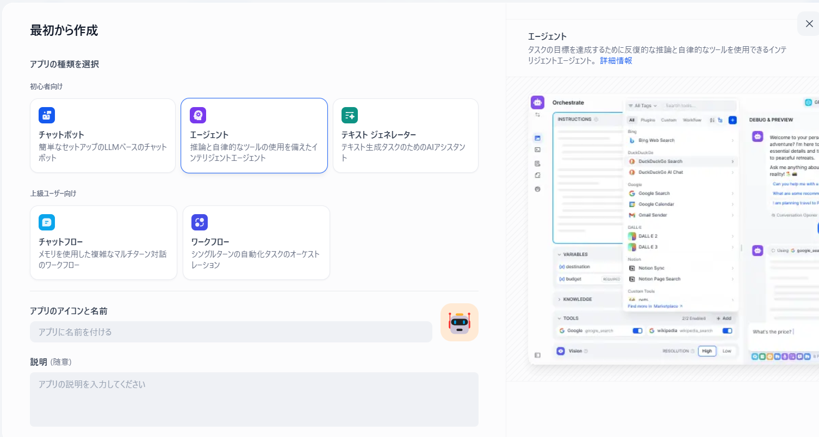Image resolution: width=819 pixels, height=437 pixels.
Task: Switch to the Plugins tab in the tool list
Action: click(x=648, y=120)
